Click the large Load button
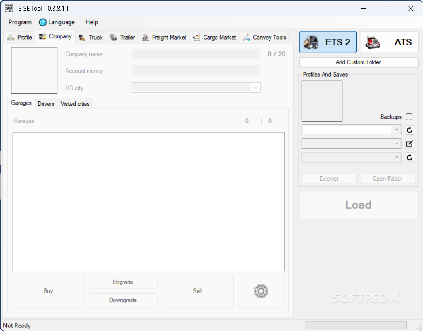Viewport: 423px width, 331px height. pos(359,205)
